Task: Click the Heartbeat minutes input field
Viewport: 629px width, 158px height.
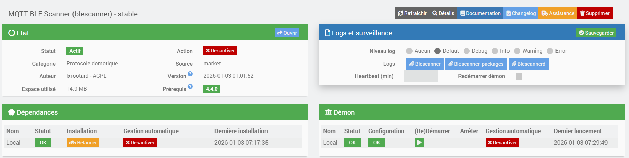Action: click(421, 76)
